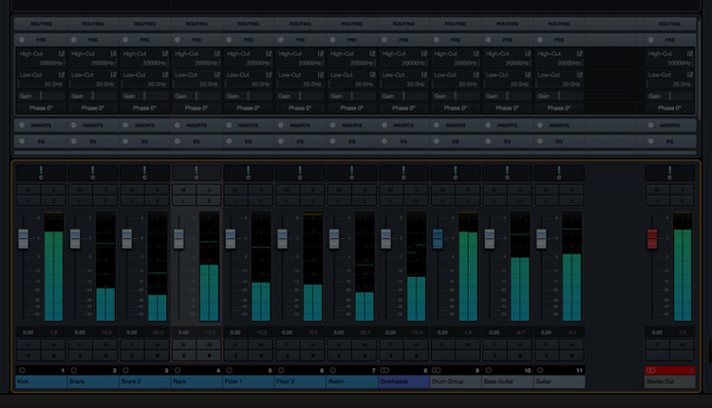Select the Bass Guitar channel name label
The width and height of the screenshot is (712, 408).
click(507, 381)
